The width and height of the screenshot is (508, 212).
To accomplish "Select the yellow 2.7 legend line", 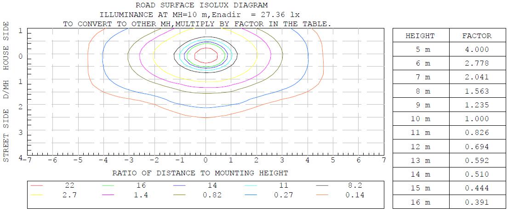I will 38,195.
